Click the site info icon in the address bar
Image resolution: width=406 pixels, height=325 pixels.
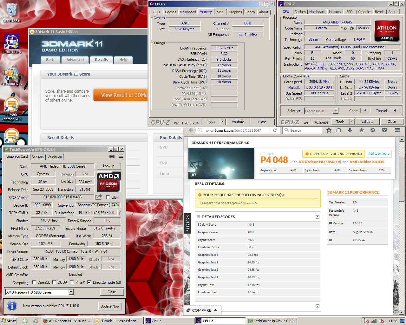pos(200,130)
